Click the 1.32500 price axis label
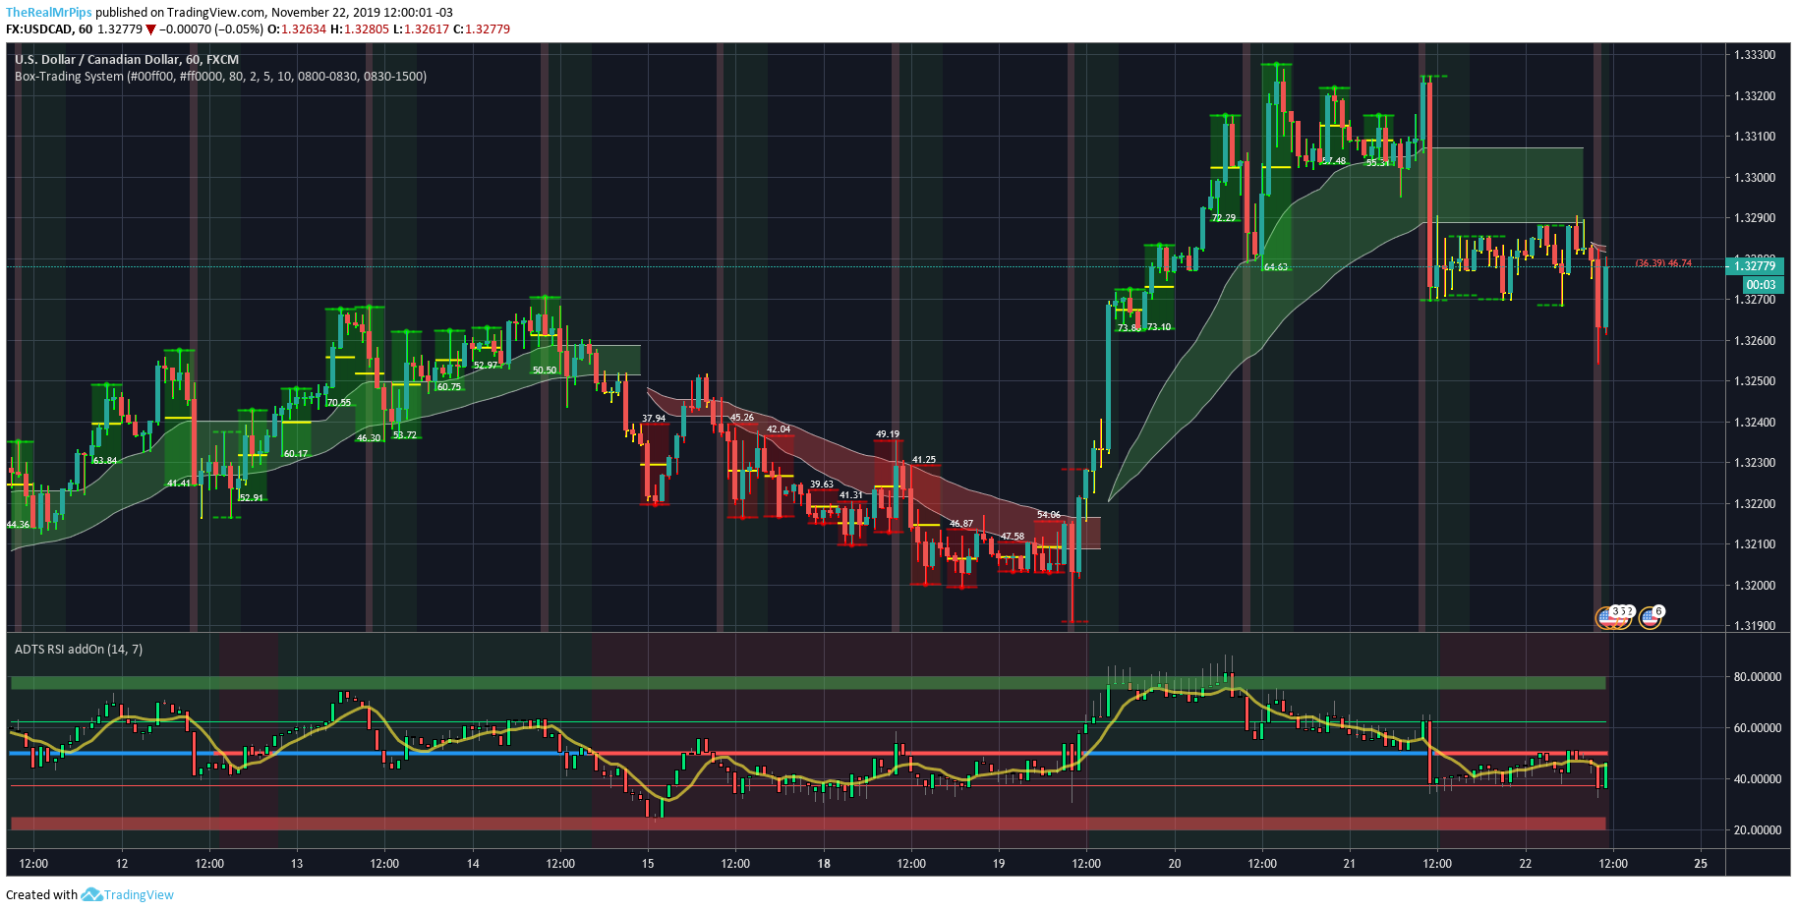1797x912 pixels. pos(1755,381)
